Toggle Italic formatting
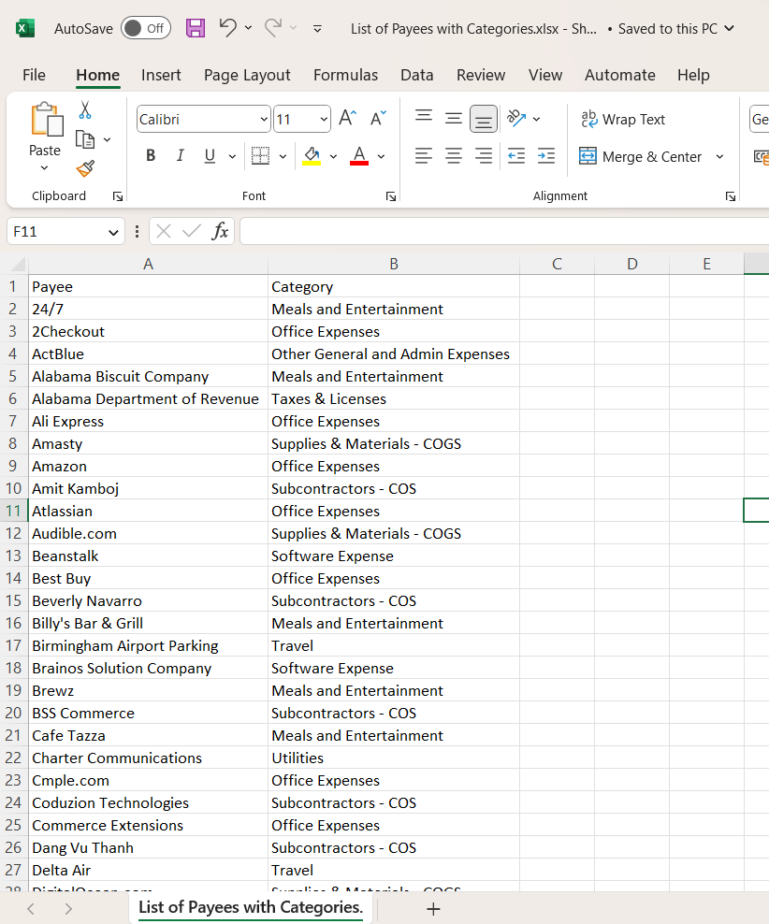 point(180,155)
